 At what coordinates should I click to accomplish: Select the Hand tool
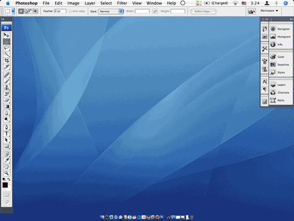click(6, 167)
